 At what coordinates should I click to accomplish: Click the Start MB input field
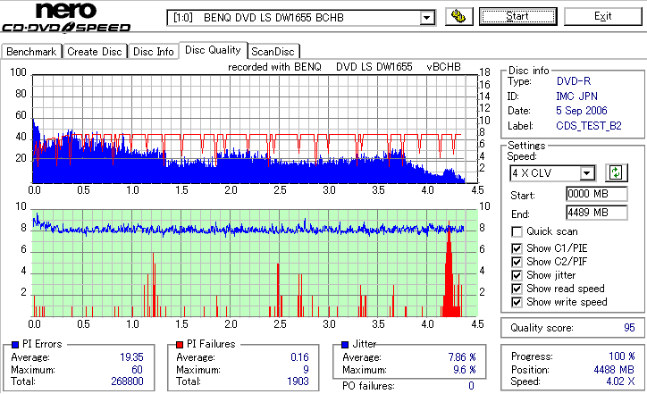[597, 194]
